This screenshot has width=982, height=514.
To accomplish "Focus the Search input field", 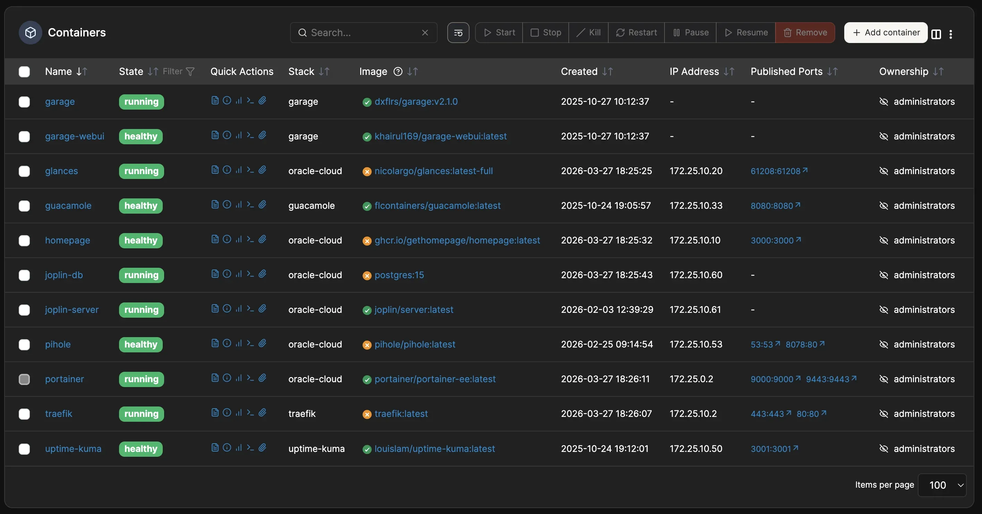I will point(364,32).
